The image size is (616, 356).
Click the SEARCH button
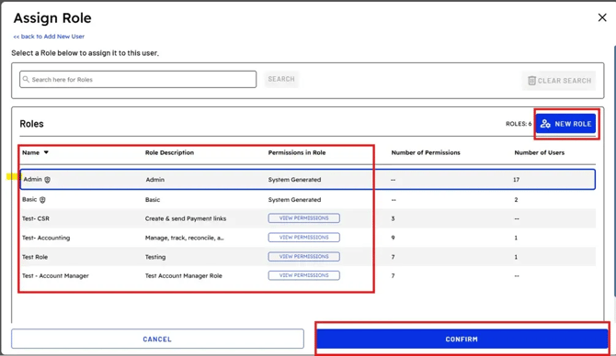pos(281,79)
